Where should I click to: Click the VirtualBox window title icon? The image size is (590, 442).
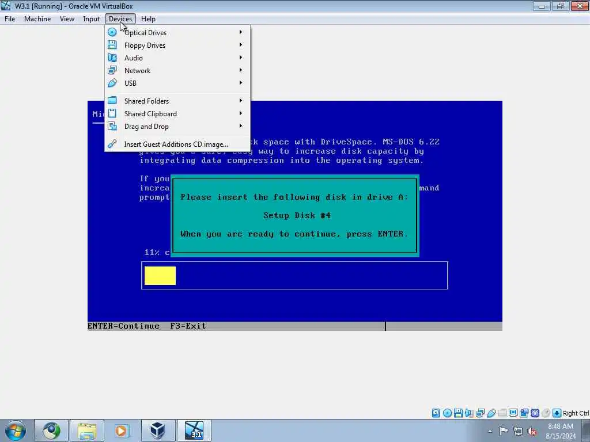coord(6,6)
